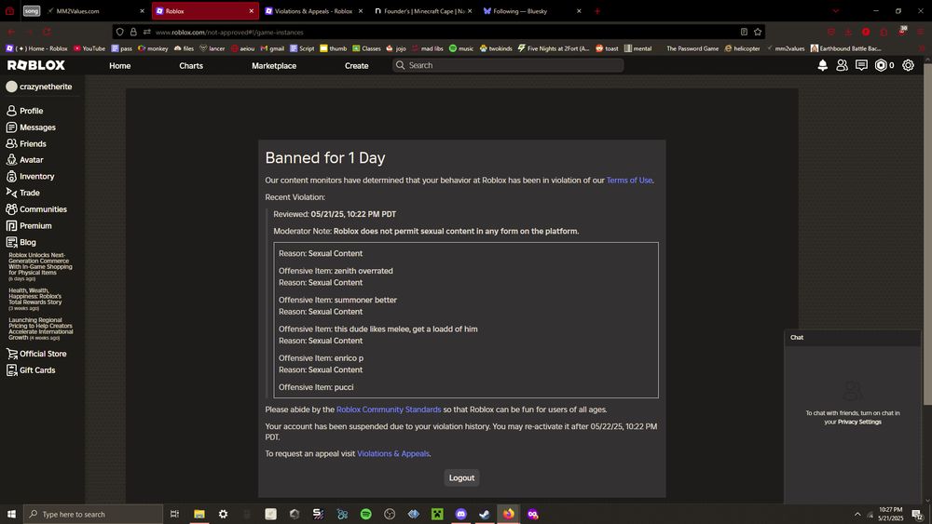Open the Next-Generation Commerce blog post
This screenshot has width=932, height=524.
40,266
